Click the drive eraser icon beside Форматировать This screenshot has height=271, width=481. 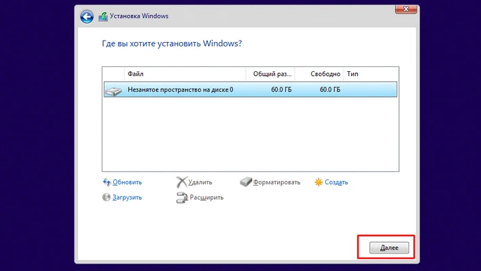click(246, 182)
